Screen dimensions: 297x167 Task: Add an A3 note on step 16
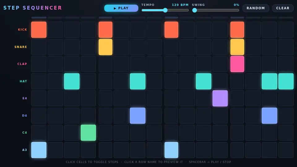click(286, 150)
